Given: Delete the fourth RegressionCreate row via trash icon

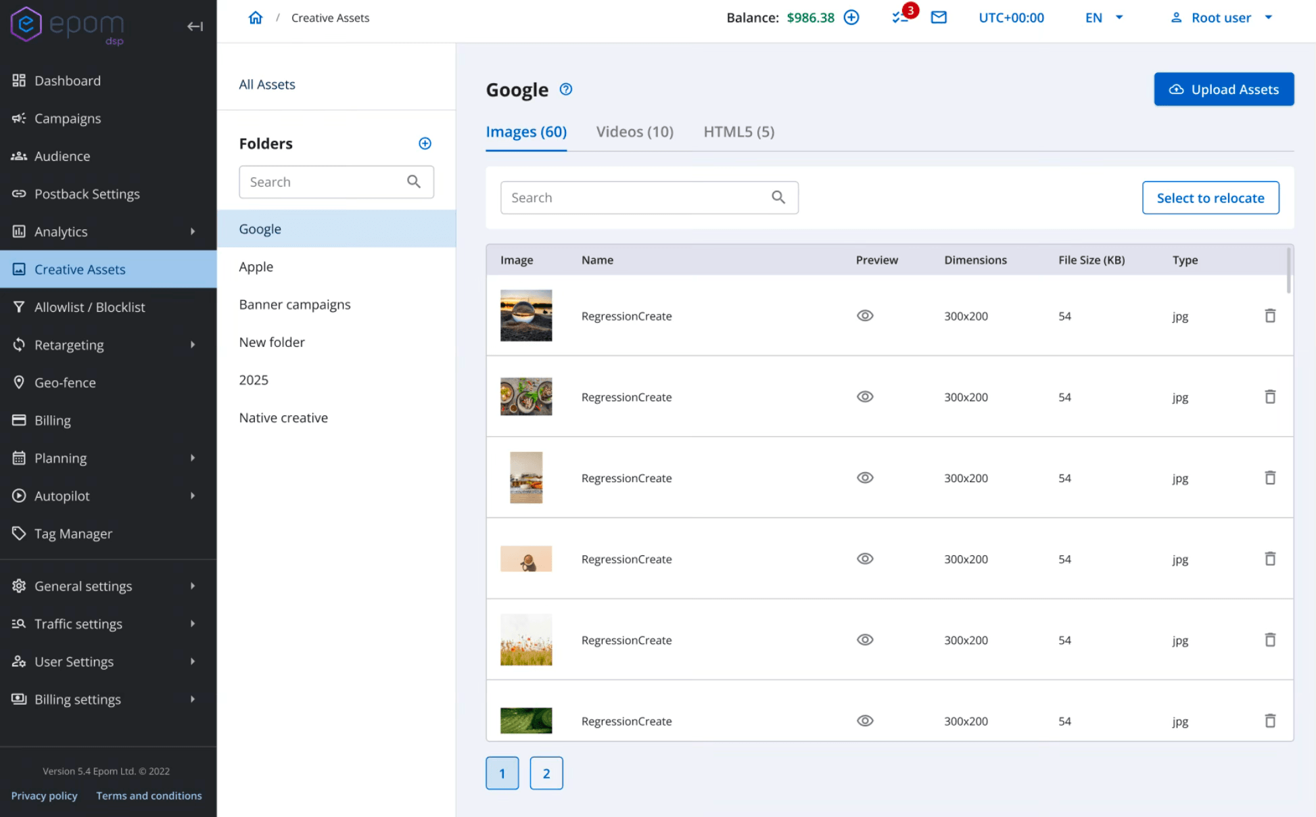Looking at the screenshot, I should point(1270,559).
